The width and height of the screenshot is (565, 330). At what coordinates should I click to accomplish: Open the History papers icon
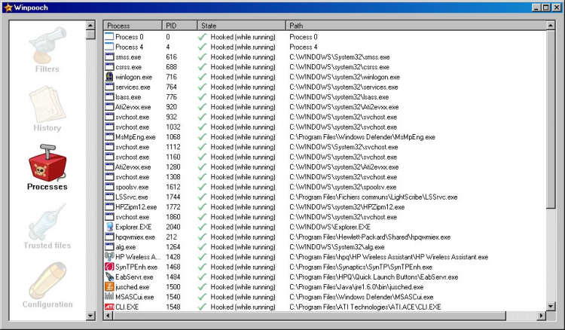click(47, 104)
